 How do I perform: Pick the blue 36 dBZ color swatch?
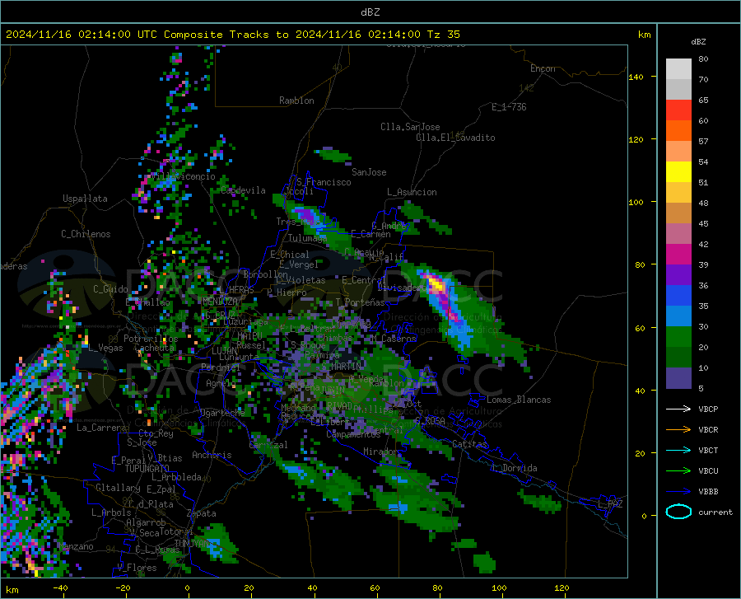coord(678,295)
